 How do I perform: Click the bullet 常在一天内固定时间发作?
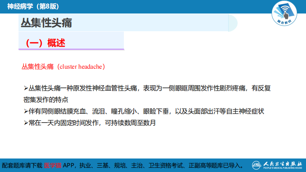pos(90,123)
